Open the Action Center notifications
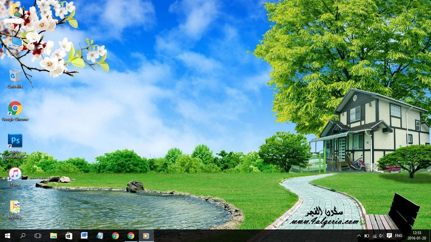 pyautogui.click(x=389, y=236)
